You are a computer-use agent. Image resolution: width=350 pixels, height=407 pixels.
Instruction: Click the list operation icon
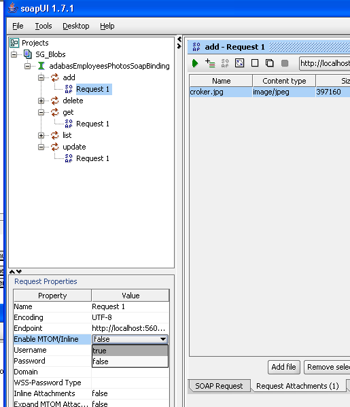pos(55,135)
